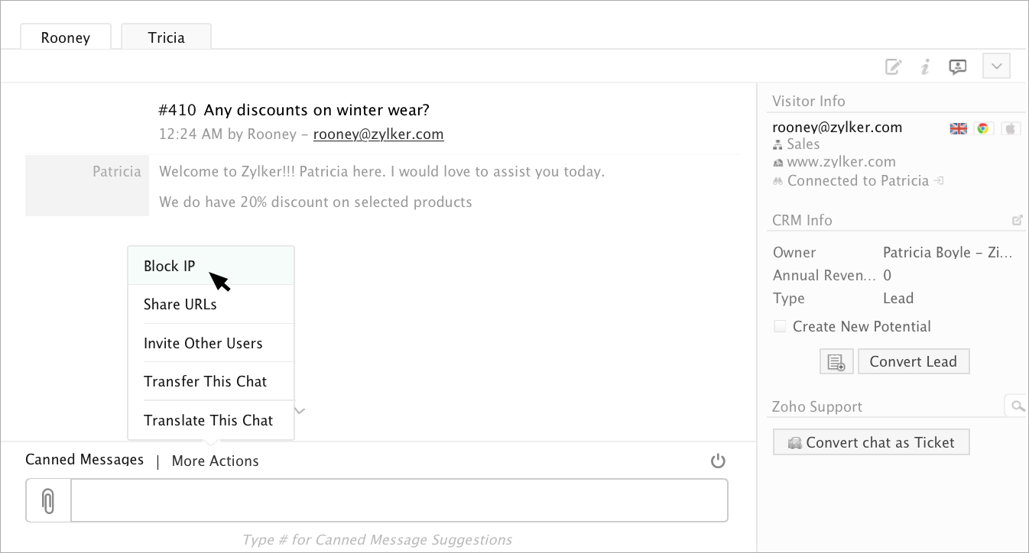This screenshot has height=553, width=1029.
Task: Select Block IP from the menu
Action: (x=170, y=266)
